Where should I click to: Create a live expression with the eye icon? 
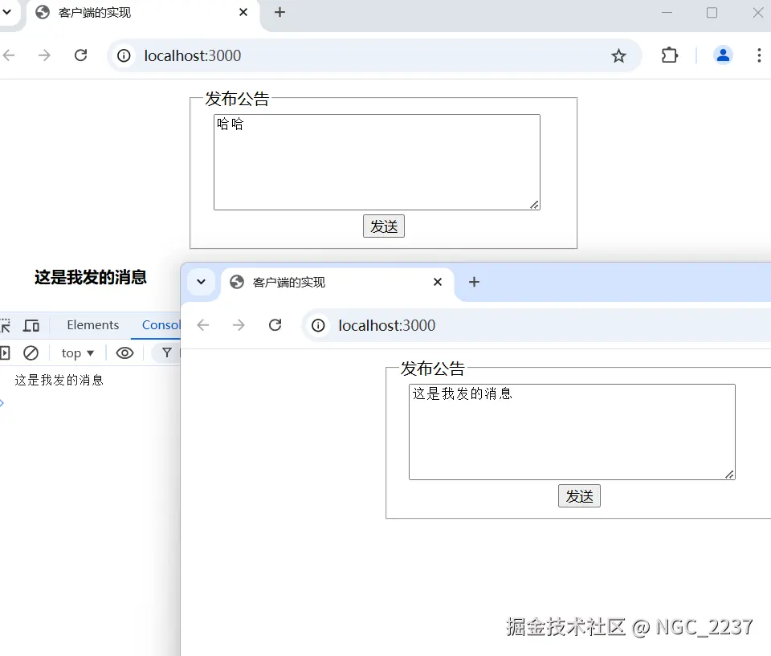pos(124,353)
